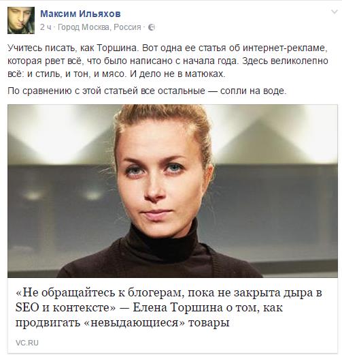
Task: Click the phrase сопли на воде
Action: (x=254, y=91)
